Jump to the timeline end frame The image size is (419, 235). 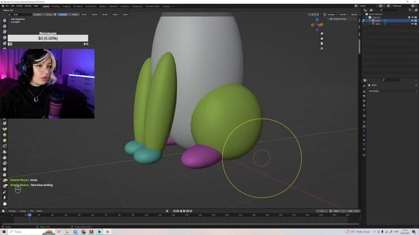click(x=191, y=211)
